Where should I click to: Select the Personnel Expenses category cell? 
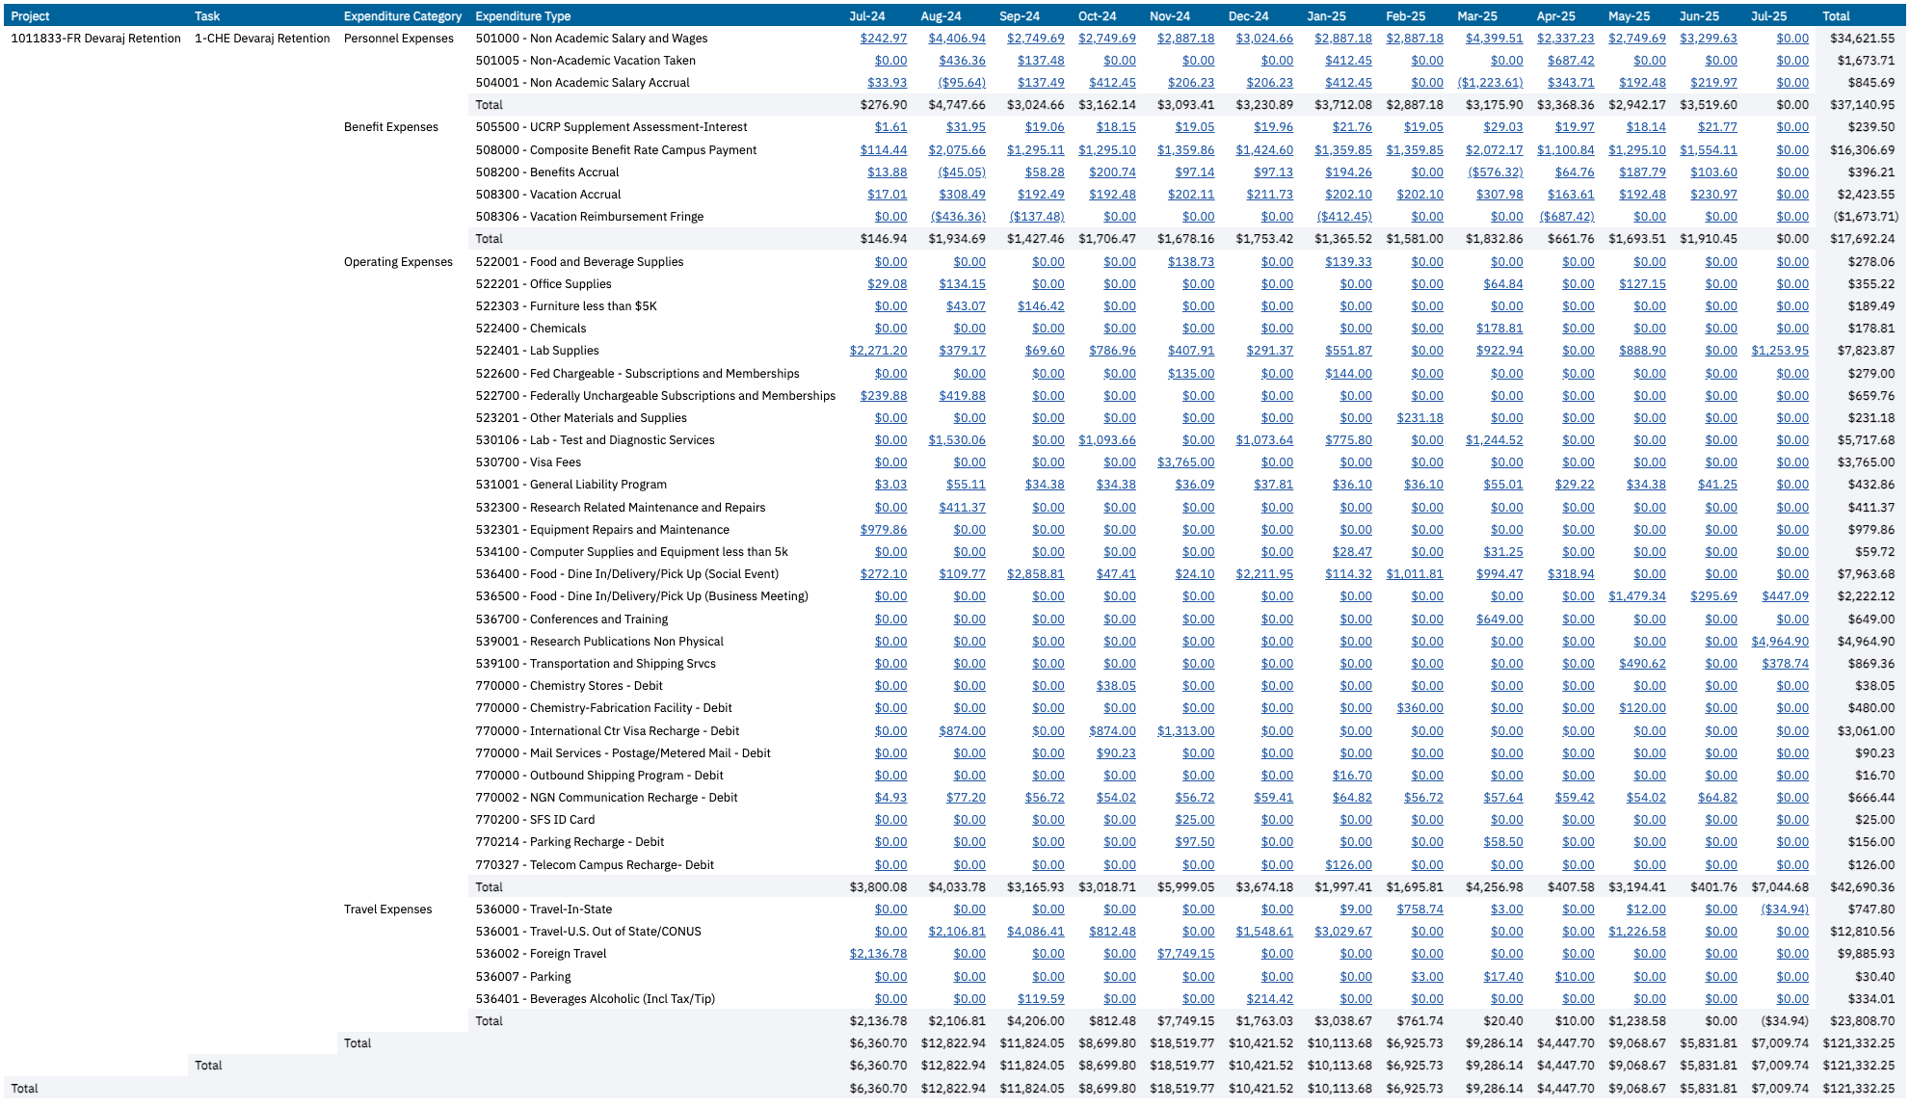click(x=399, y=39)
